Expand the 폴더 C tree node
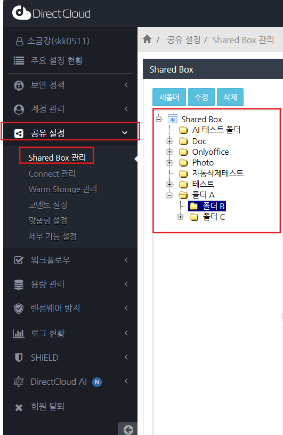Viewport: 283px width, 435px height. [181, 217]
